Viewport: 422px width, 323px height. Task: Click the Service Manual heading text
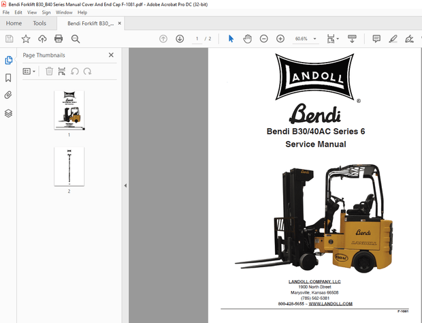[x=316, y=144]
